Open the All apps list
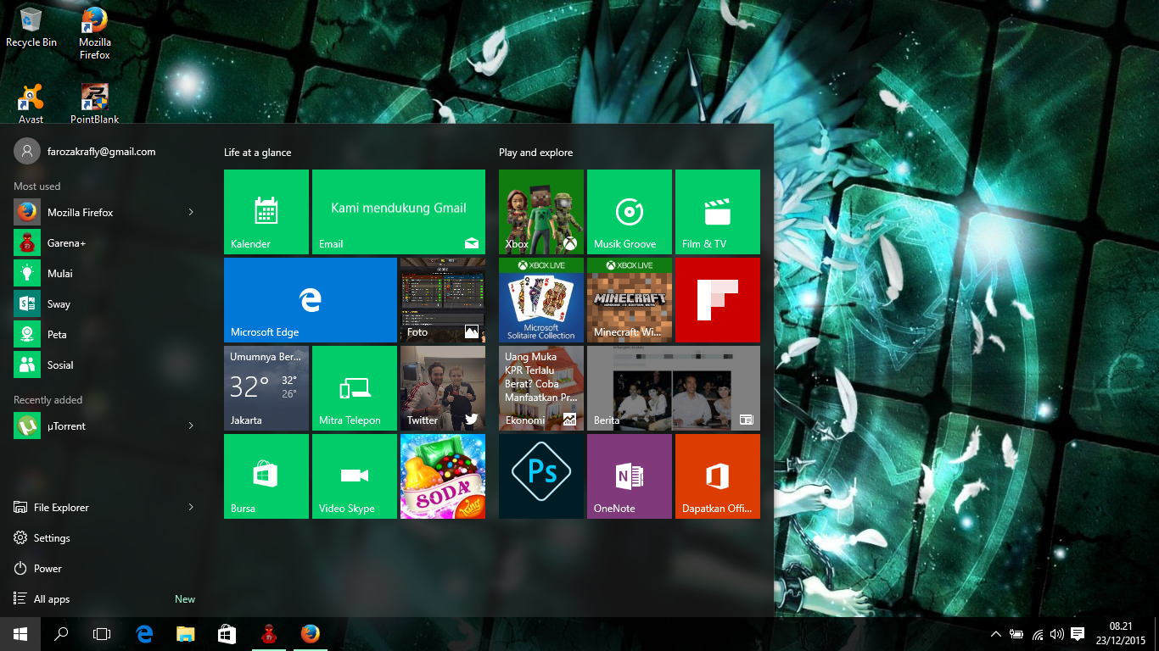1159x651 pixels. coord(52,599)
